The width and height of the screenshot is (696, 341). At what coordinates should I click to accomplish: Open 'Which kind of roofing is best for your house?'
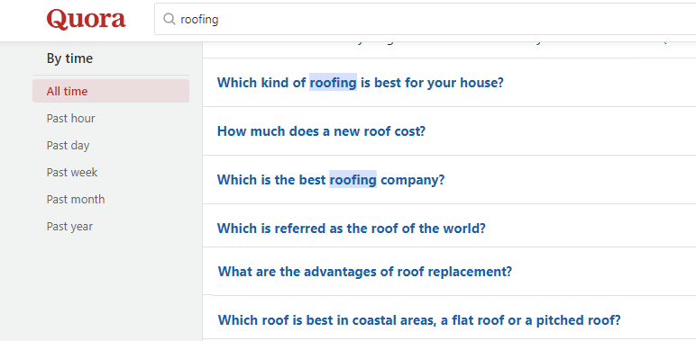360,83
